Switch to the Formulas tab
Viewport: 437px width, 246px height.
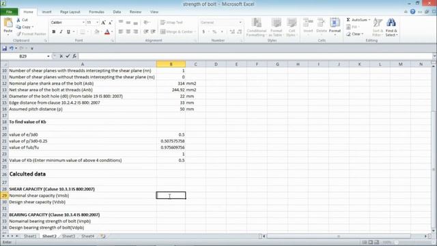click(96, 12)
